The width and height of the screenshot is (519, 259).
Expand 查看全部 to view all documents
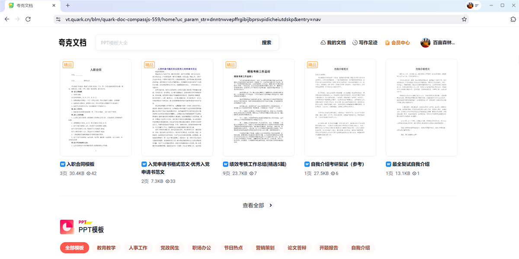pos(258,205)
